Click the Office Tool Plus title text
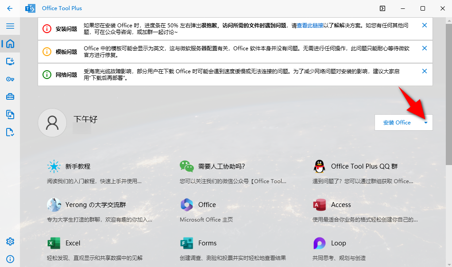 (62, 8)
